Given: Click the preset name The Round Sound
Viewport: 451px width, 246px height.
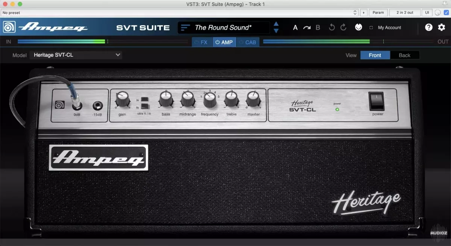Looking at the screenshot, I should [223, 28].
